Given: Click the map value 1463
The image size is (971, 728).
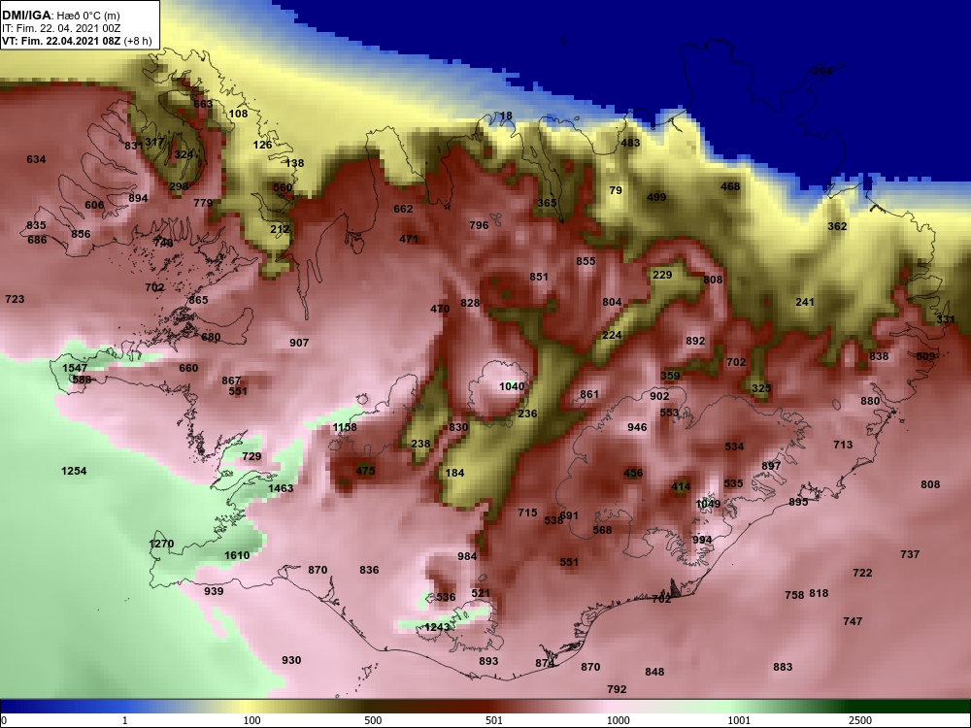Looking at the screenshot, I should (281, 488).
